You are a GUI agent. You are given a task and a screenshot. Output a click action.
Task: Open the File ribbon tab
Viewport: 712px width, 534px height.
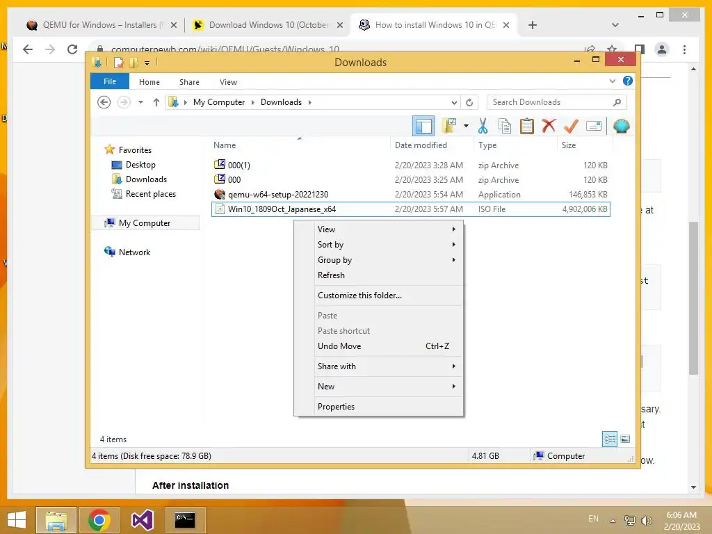110,81
